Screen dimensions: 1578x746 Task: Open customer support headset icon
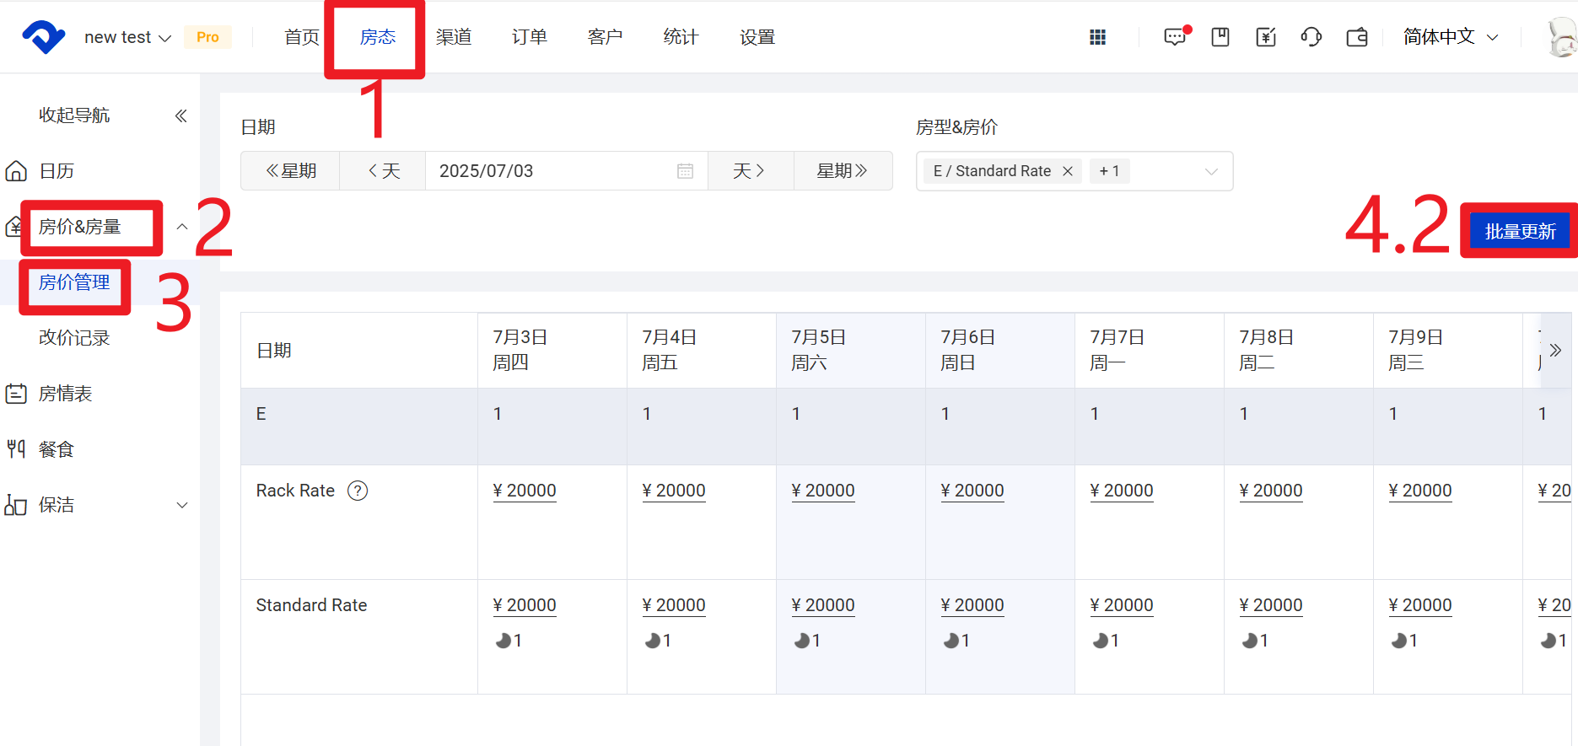(x=1311, y=37)
